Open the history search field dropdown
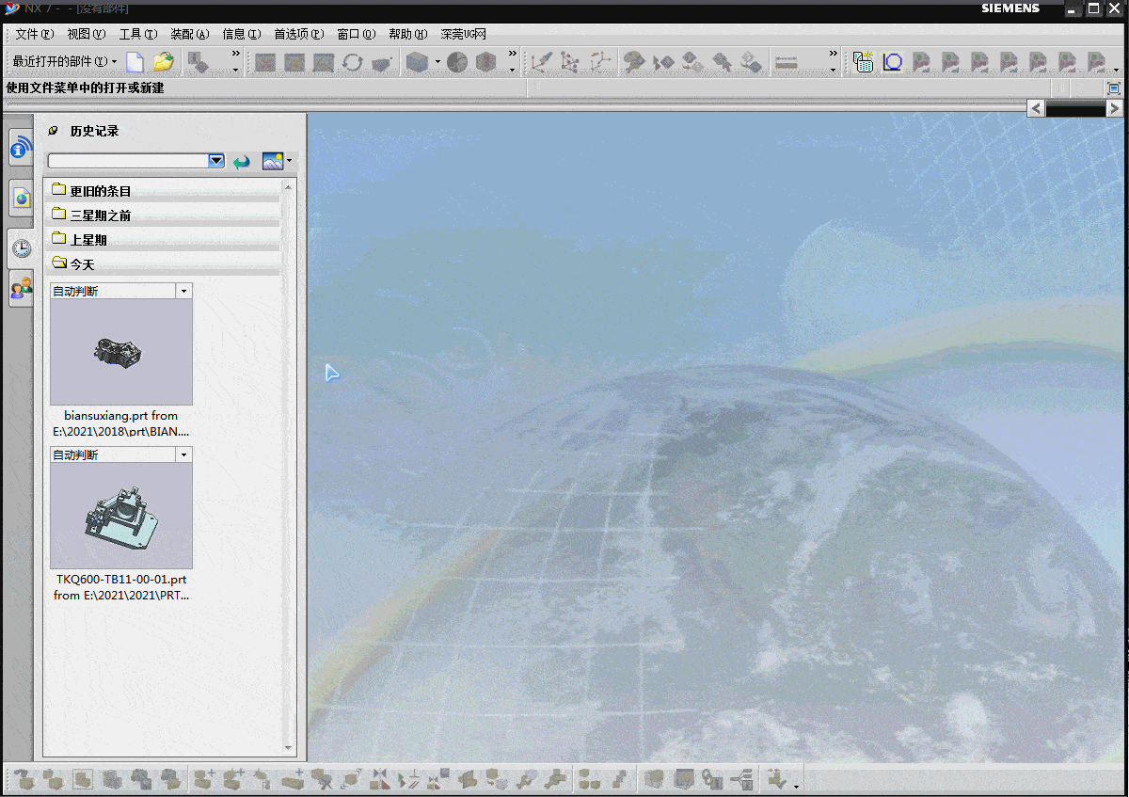The width and height of the screenshot is (1129, 797). (x=216, y=160)
